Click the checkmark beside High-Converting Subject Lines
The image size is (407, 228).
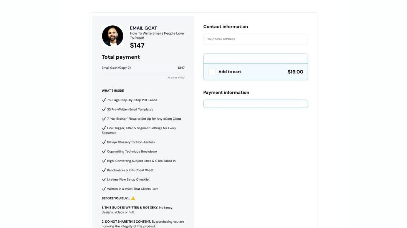click(x=104, y=161)
